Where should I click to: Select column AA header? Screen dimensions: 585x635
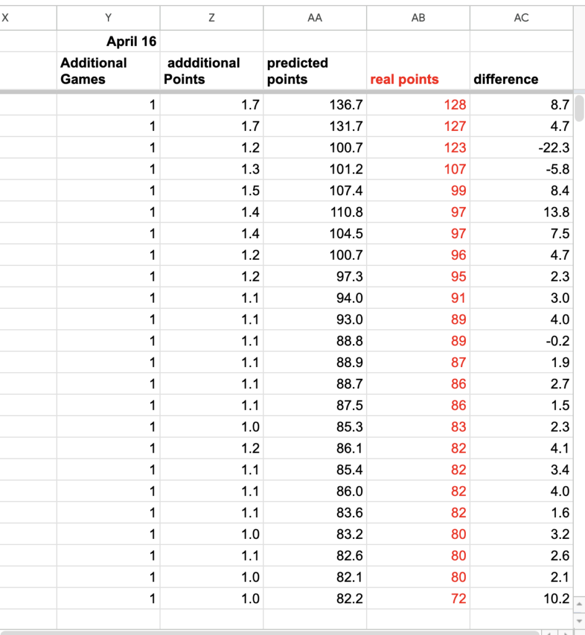point(315,18)
